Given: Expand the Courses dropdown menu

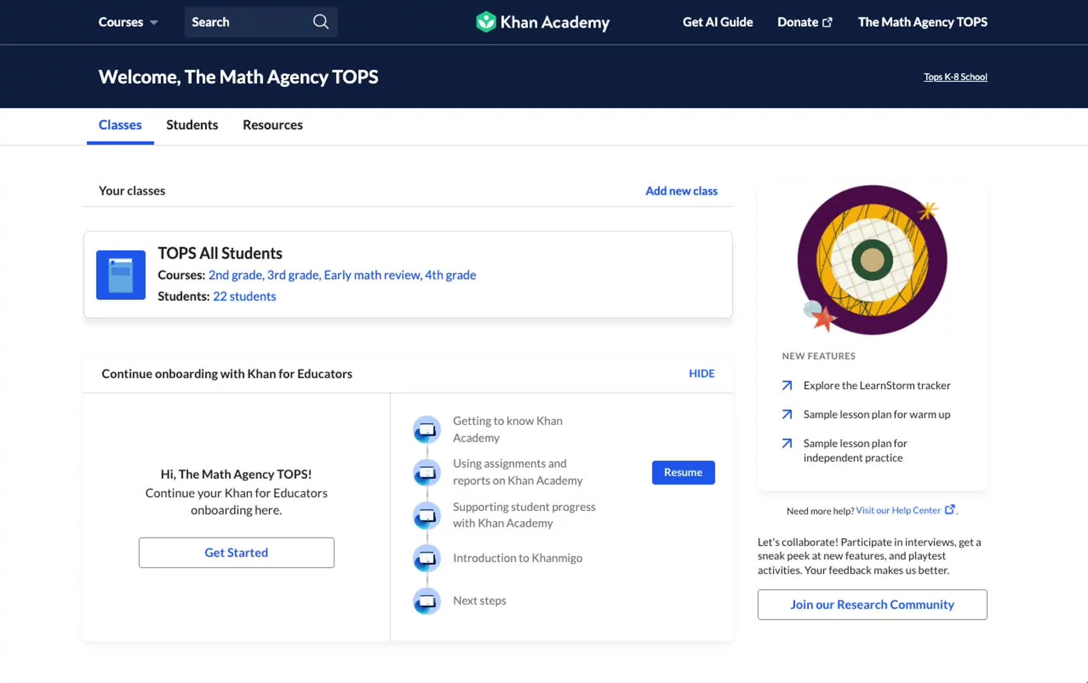Looking at the screenshot, I should pos(128,22).
